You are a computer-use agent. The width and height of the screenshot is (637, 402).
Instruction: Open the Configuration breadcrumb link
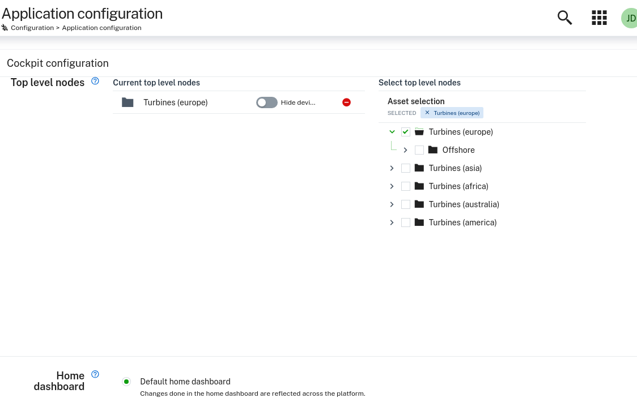click(x=32, y=27)
